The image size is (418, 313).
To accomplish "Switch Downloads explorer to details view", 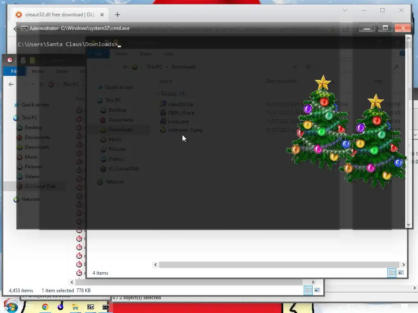I will tap(391, 273).
